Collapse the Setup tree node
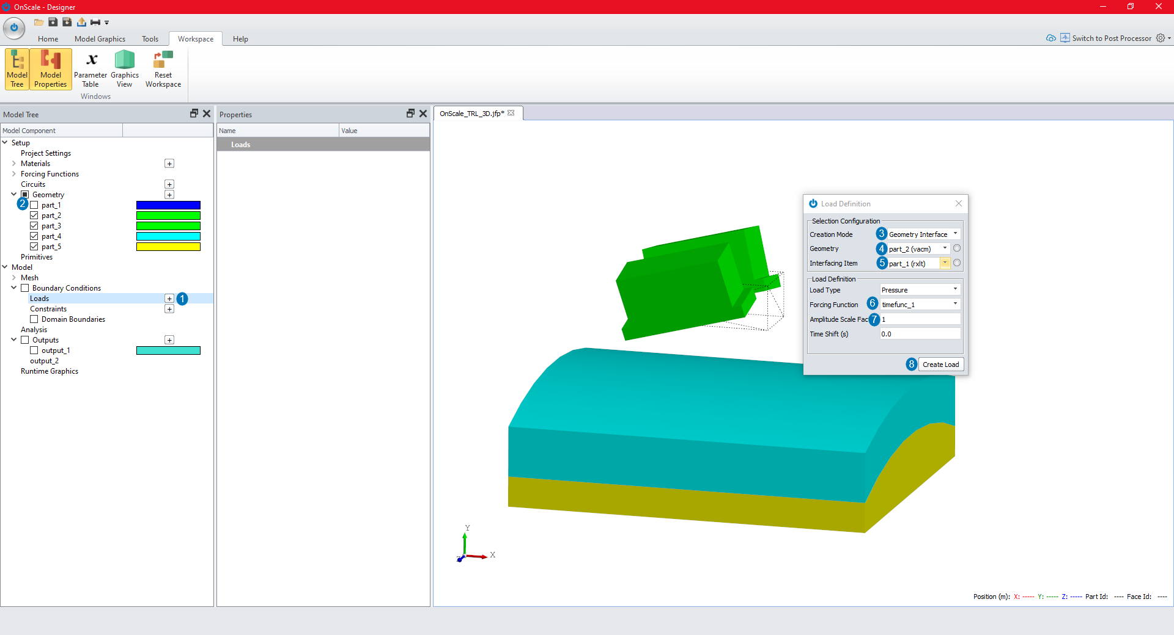 click(5, 143)
